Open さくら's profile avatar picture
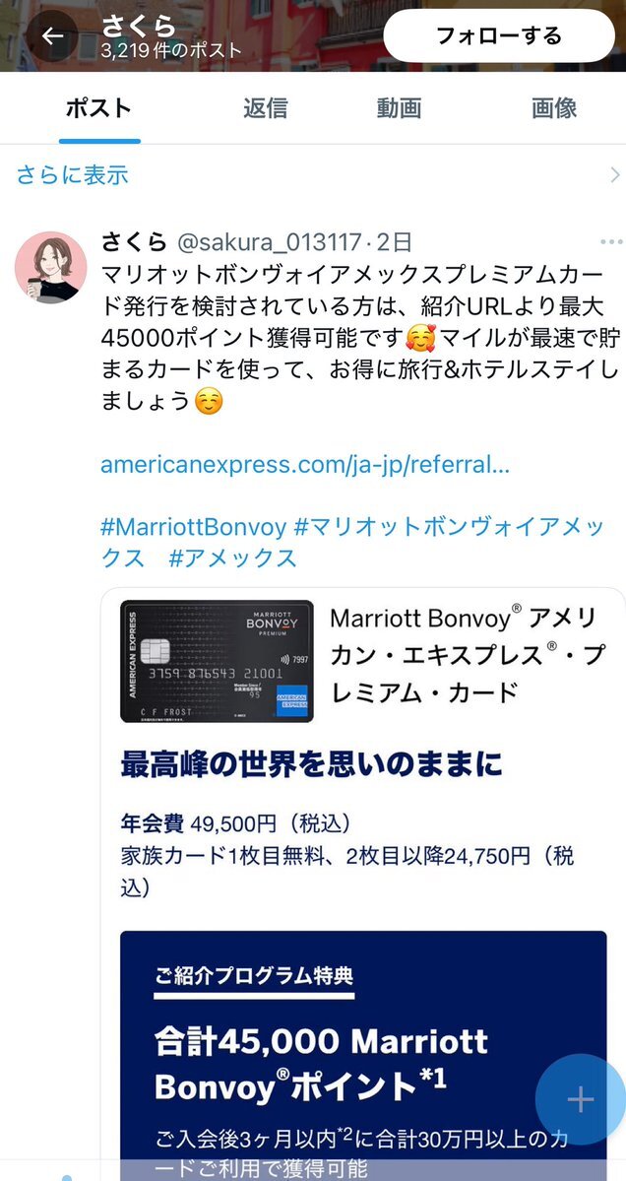The height and width of the screenshot is (1181, 626). [51, 267]
